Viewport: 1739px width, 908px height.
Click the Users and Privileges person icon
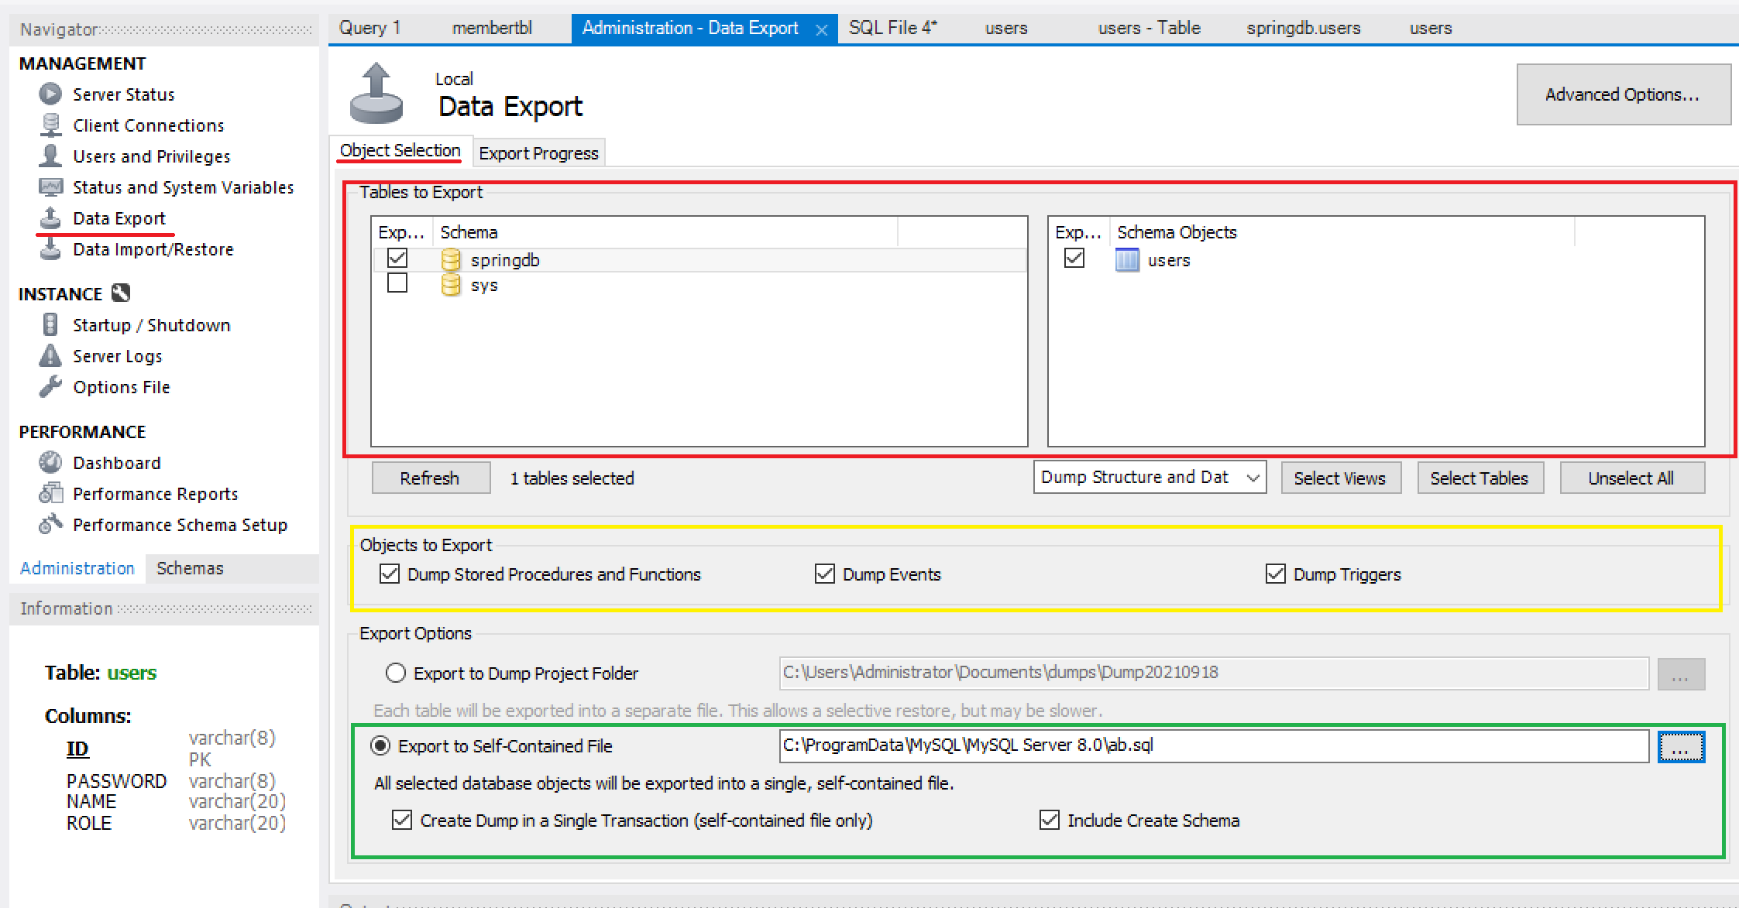click(50, 156)
